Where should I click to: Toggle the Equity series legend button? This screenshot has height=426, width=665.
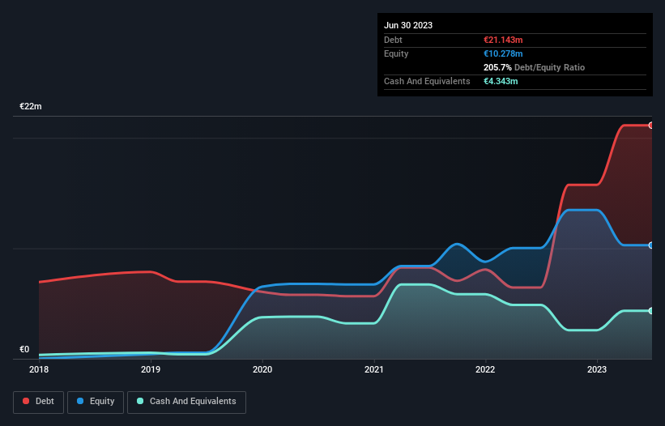coord(96,402)
